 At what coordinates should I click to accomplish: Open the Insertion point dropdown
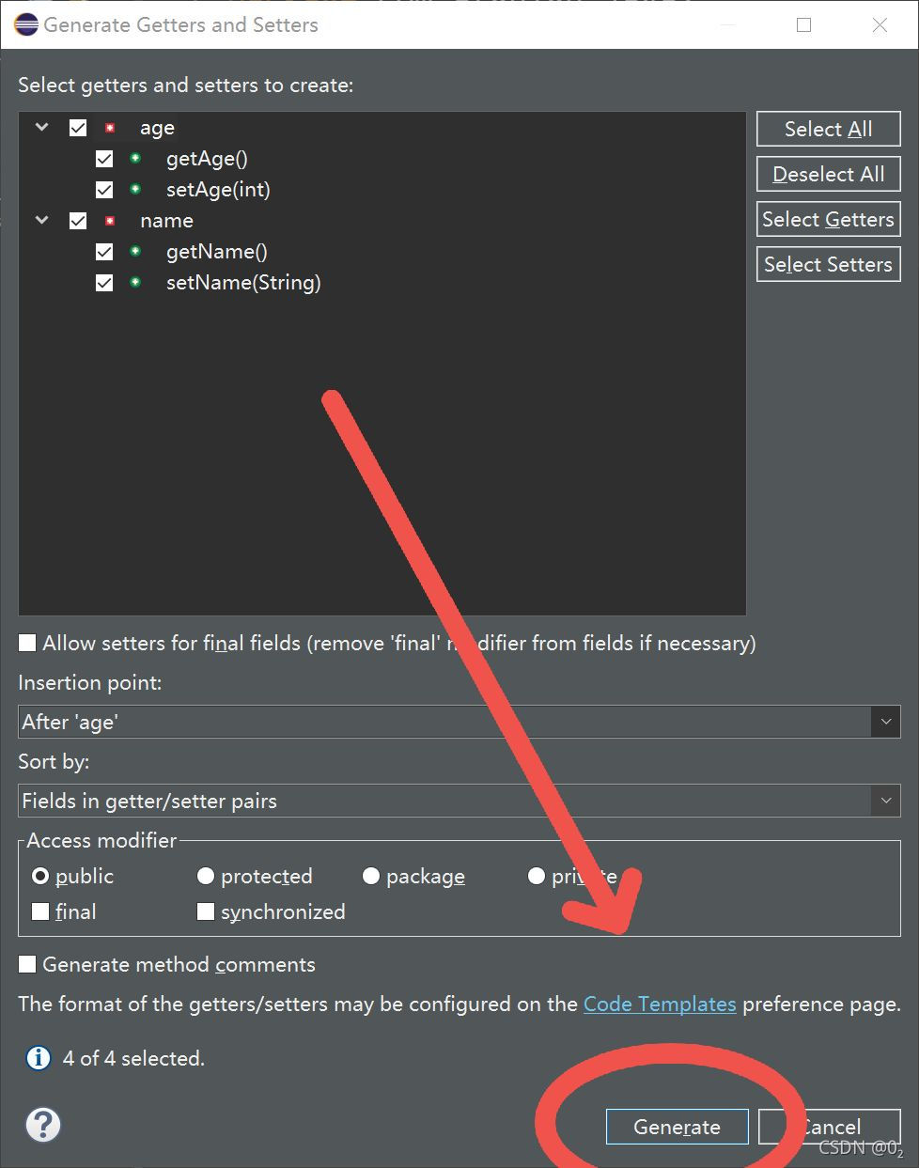pos(885,721)
